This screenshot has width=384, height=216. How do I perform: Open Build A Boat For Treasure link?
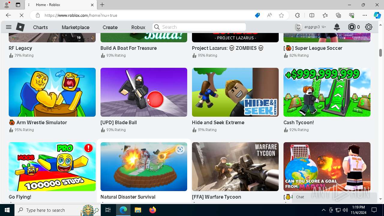tap(128, 48)
